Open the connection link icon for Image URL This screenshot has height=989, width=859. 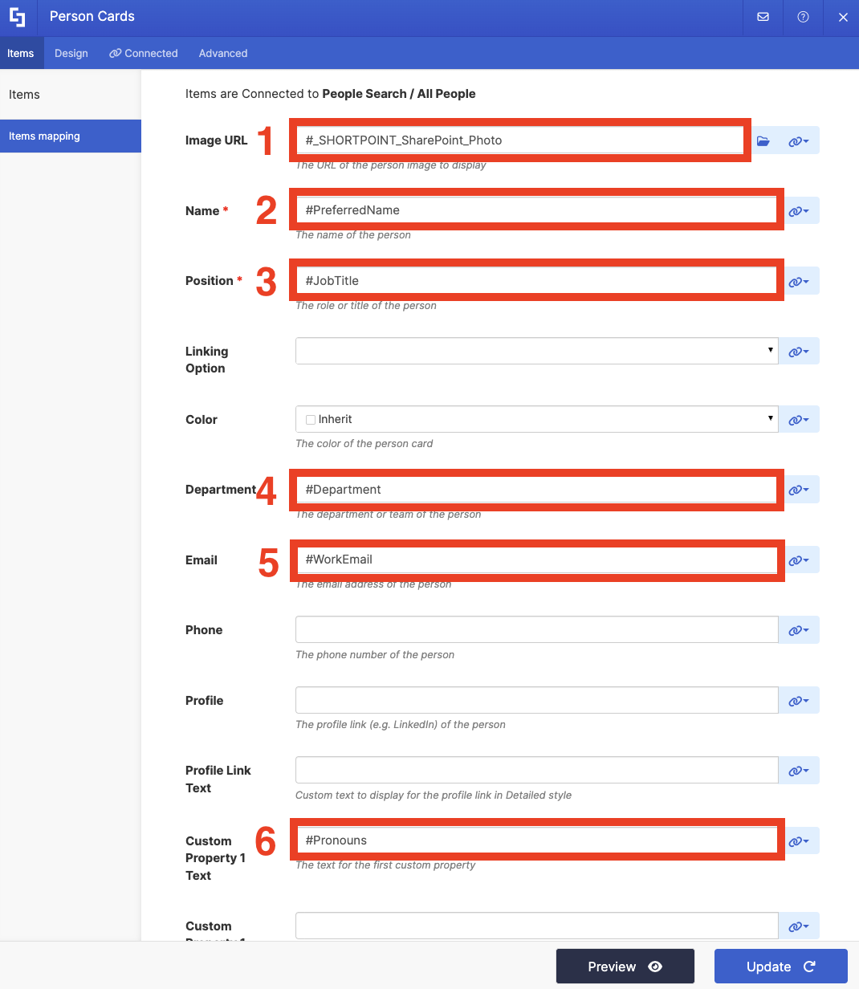point(798,140)
